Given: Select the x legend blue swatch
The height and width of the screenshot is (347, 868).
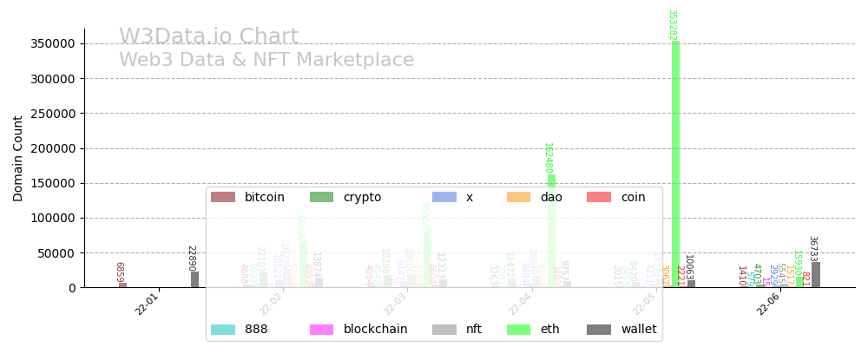Looking at the screenshot, I should pyautogui.click(x=444, y=197).
